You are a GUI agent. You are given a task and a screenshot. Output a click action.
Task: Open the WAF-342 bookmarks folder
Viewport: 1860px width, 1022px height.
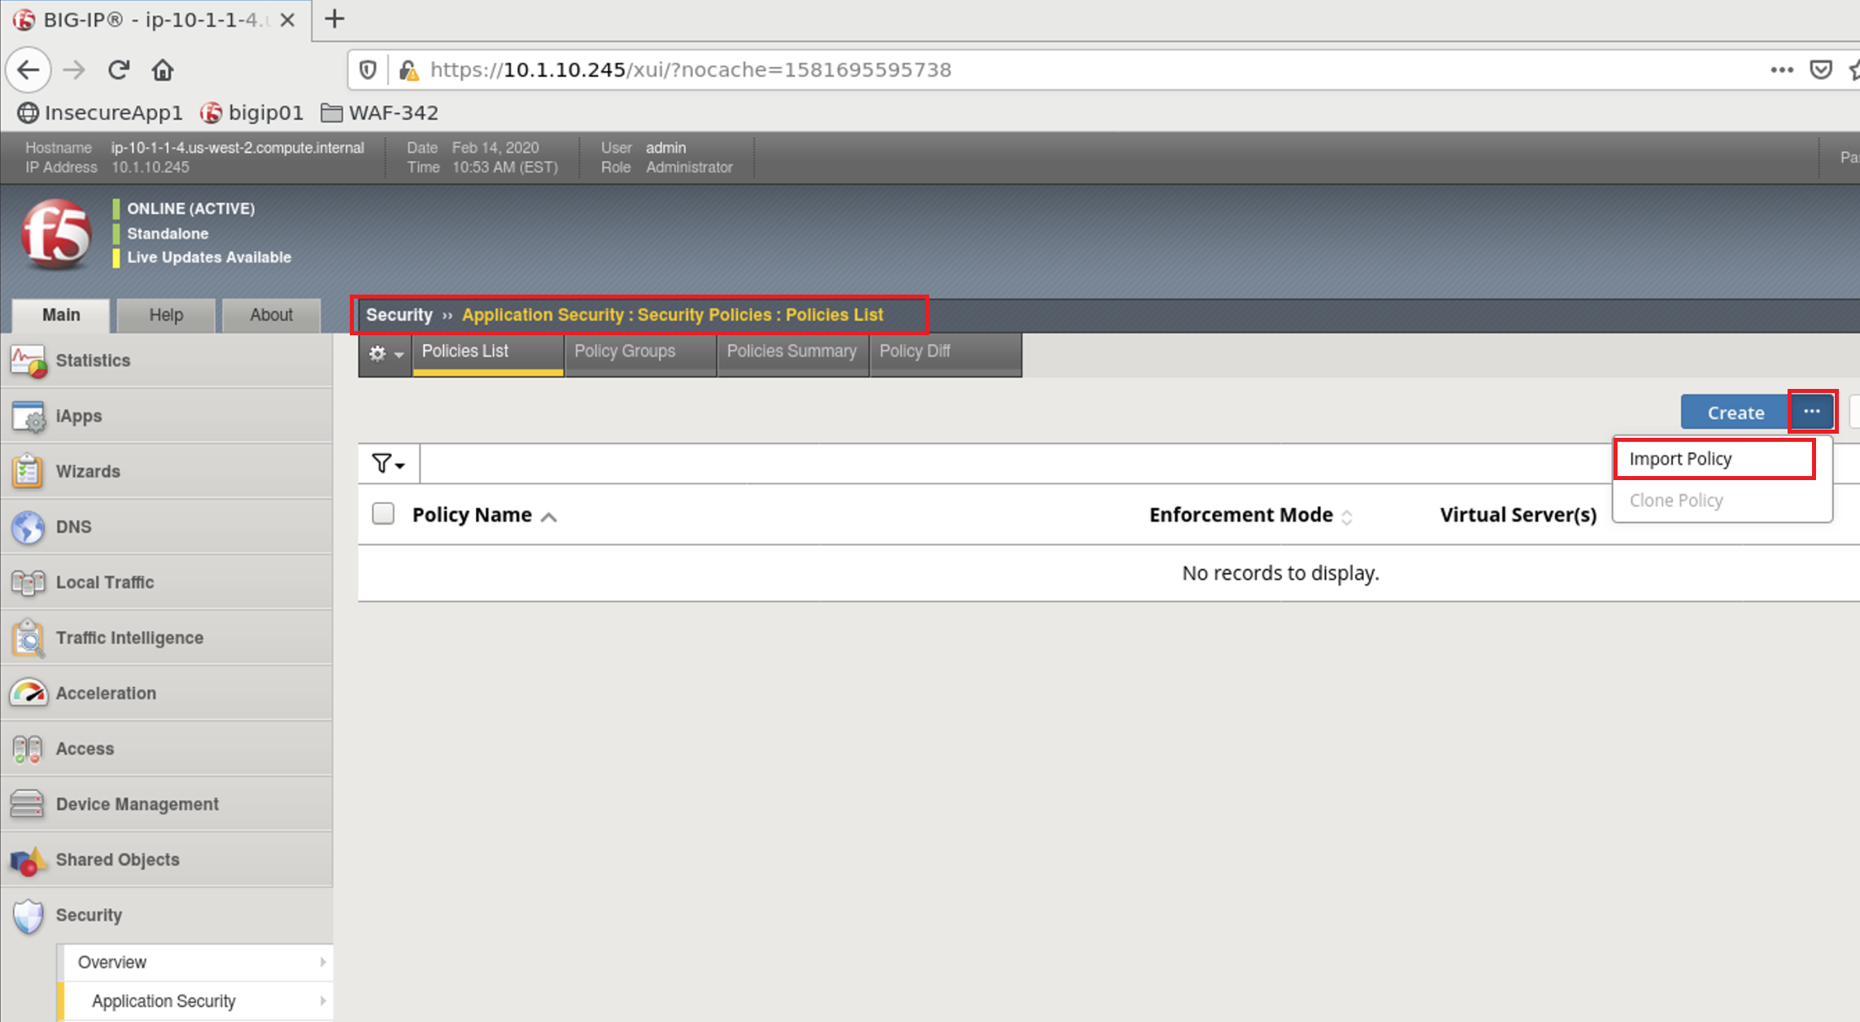click(380, 112)
